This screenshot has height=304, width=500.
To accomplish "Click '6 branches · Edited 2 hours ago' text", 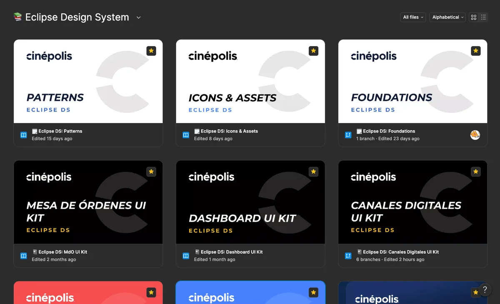I will 390,260.
